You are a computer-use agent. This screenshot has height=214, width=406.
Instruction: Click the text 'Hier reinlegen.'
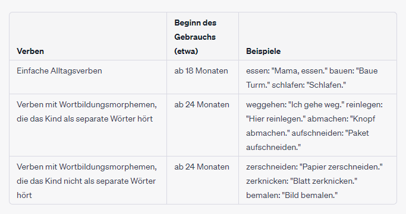(x=276, y=119)
